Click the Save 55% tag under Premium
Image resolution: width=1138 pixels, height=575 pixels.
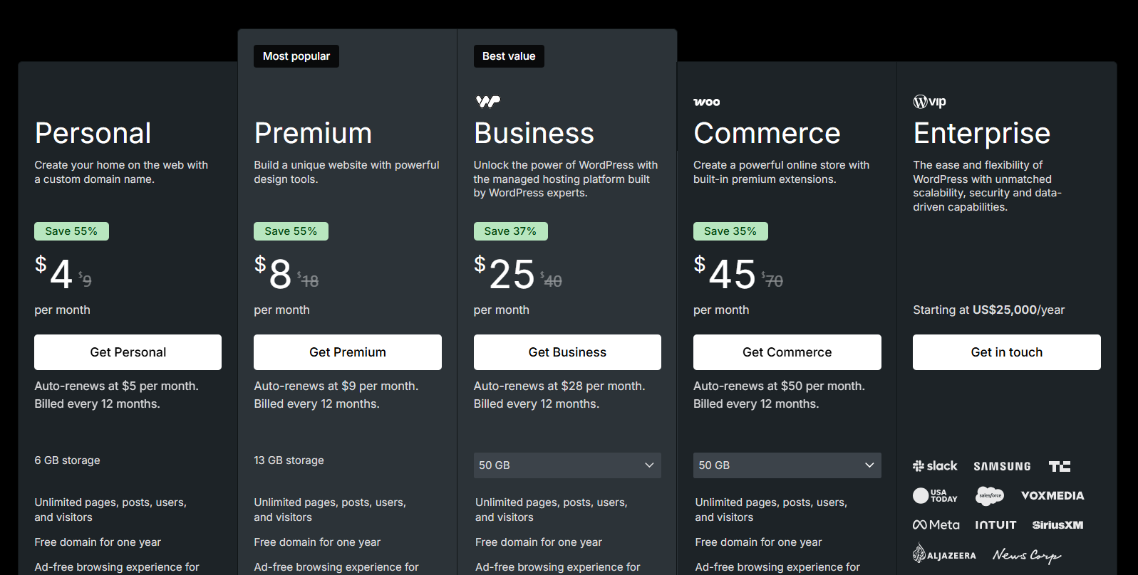(x=291, y=231)
